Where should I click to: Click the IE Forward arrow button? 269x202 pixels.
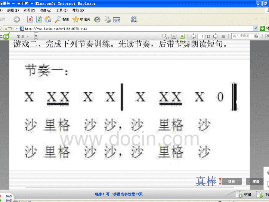click(x=17, y=19)
